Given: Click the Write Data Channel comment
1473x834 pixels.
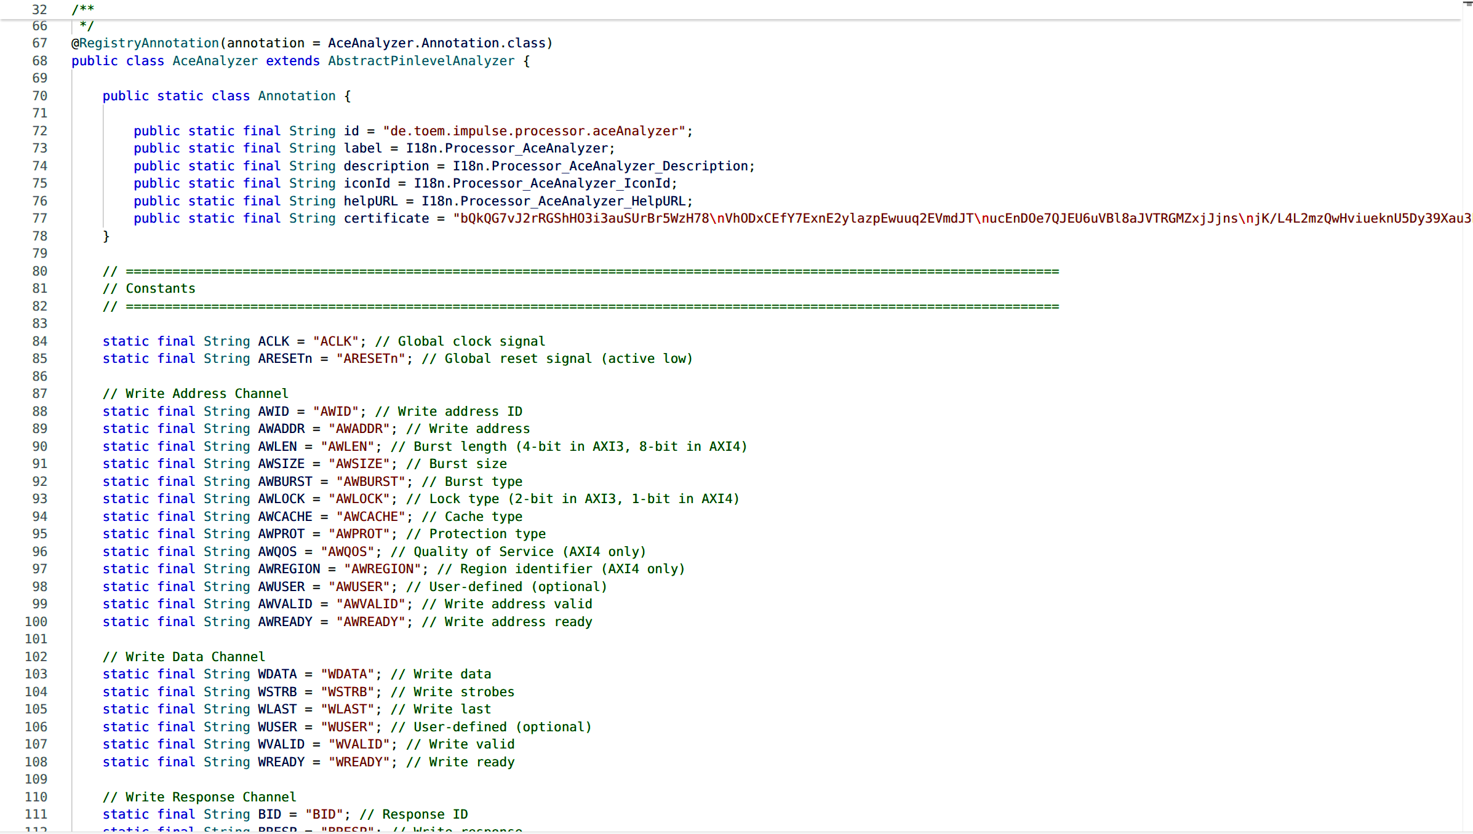Looking at the screenshot, I should [x=183, y=657].
